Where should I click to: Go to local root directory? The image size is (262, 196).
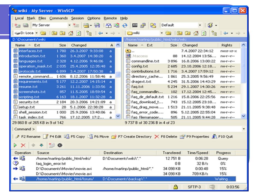click(62, 33)
